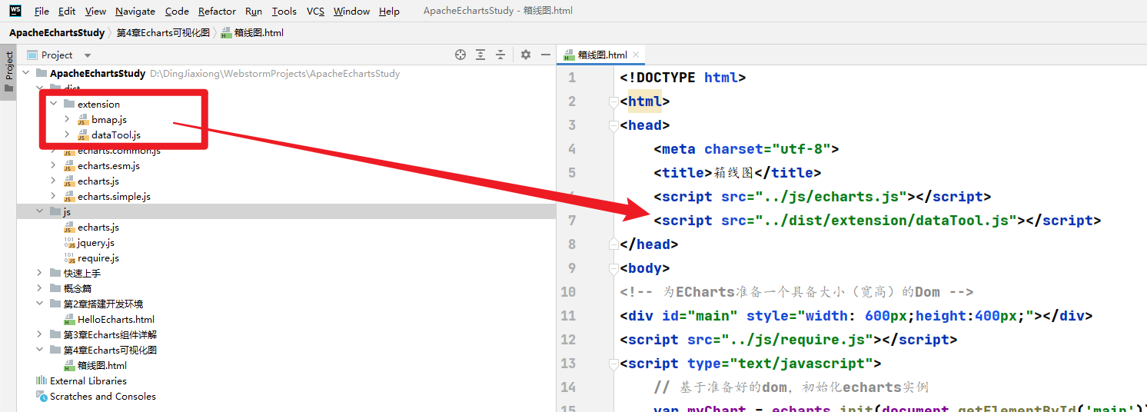Open the Code menu
This screenshot has width=1147, height=412.
pos(177,11)
